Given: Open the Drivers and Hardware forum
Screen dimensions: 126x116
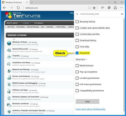Looking at the screenshot, I should (21, 76).
